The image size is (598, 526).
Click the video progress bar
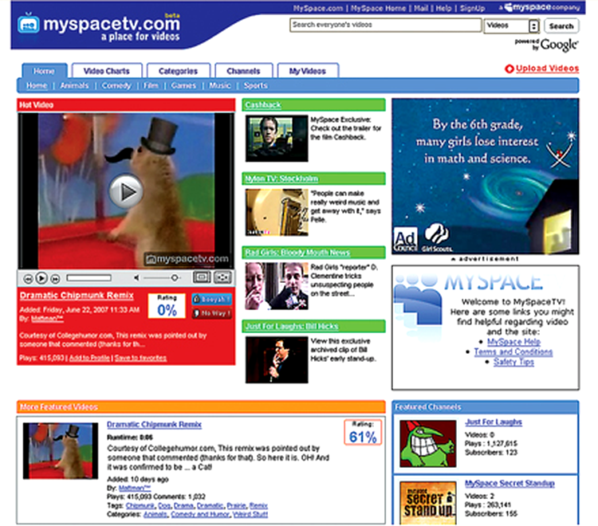[89, 278]
